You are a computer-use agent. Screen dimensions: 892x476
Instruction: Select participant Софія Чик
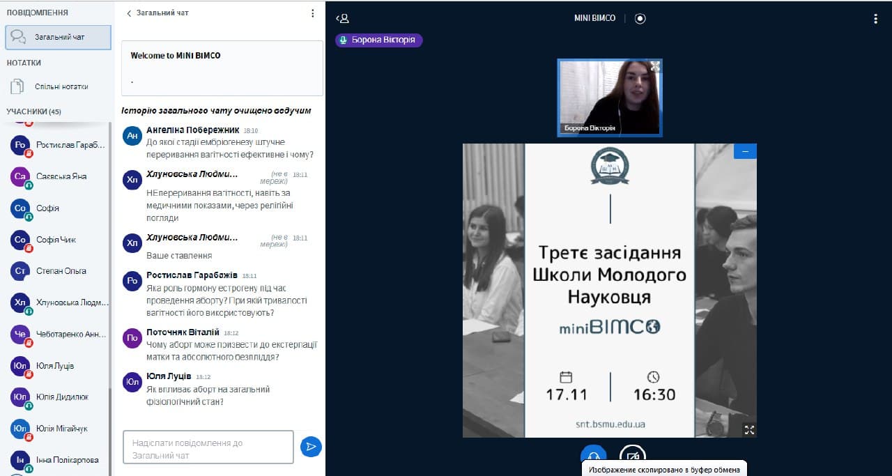(59, 240)
